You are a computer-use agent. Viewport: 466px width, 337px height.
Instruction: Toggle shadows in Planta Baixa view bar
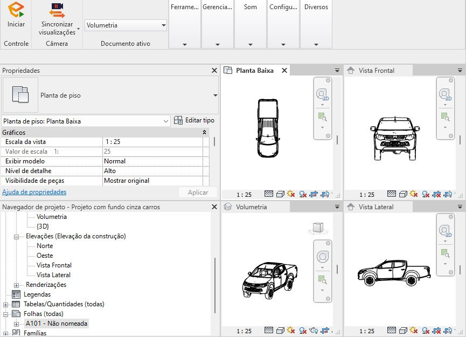coord(303,194)
